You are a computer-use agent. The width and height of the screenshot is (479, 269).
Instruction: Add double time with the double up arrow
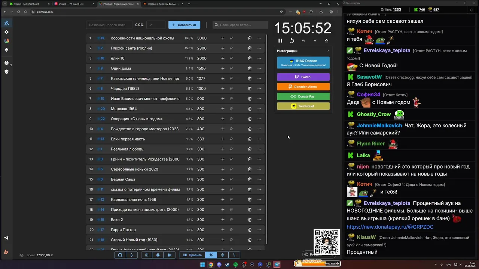[x=326, y=41]
